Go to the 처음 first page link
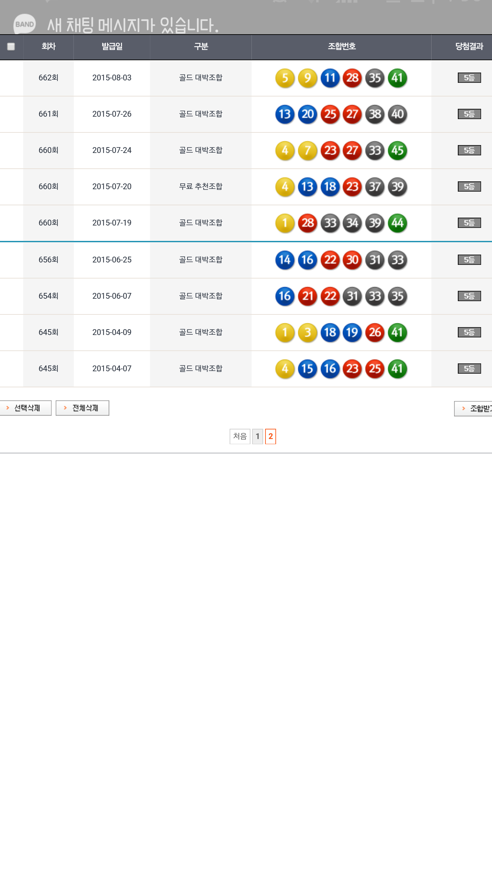This screenshot has height=876, width=492. (x=240, y=436)
